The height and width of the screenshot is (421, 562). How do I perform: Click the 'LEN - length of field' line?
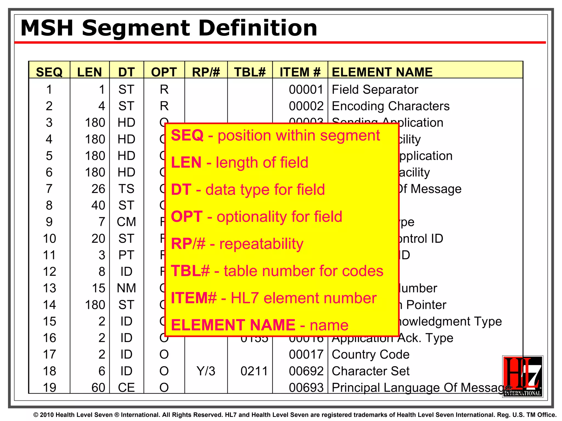coord(240,163)
